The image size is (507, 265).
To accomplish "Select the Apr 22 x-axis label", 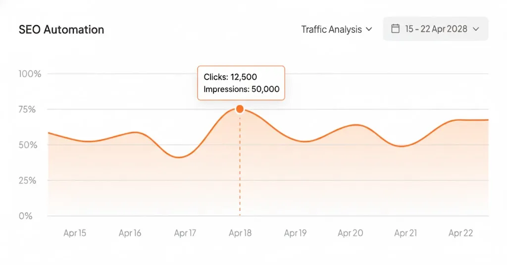I will click(x=461, y=233).
